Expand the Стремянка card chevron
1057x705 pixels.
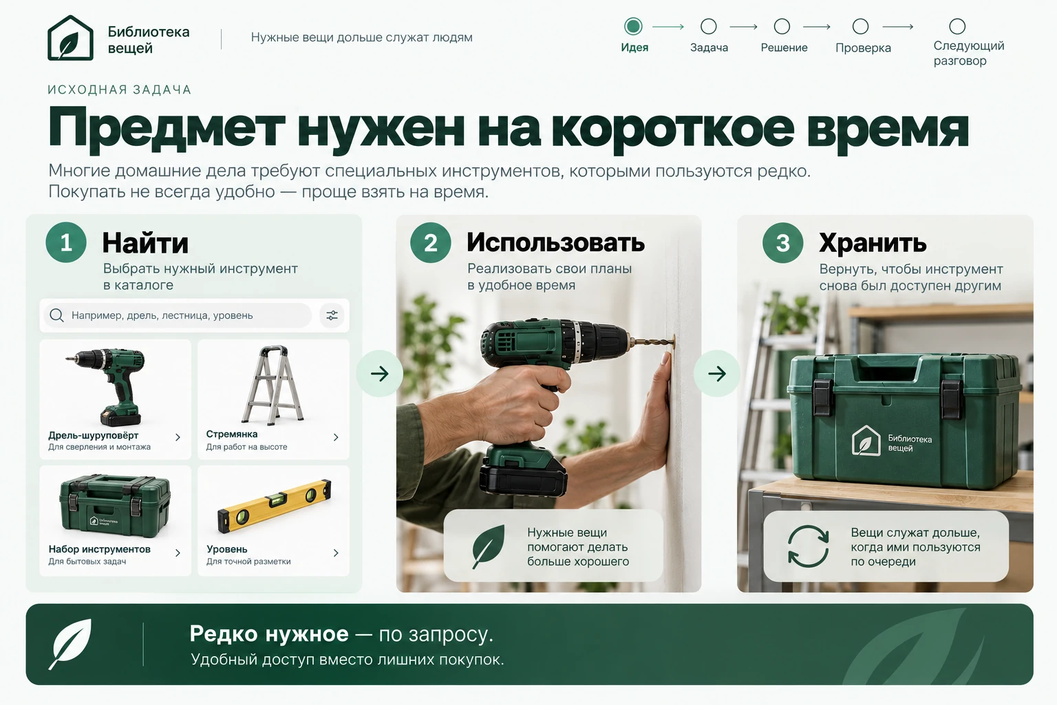pos(336,437)
